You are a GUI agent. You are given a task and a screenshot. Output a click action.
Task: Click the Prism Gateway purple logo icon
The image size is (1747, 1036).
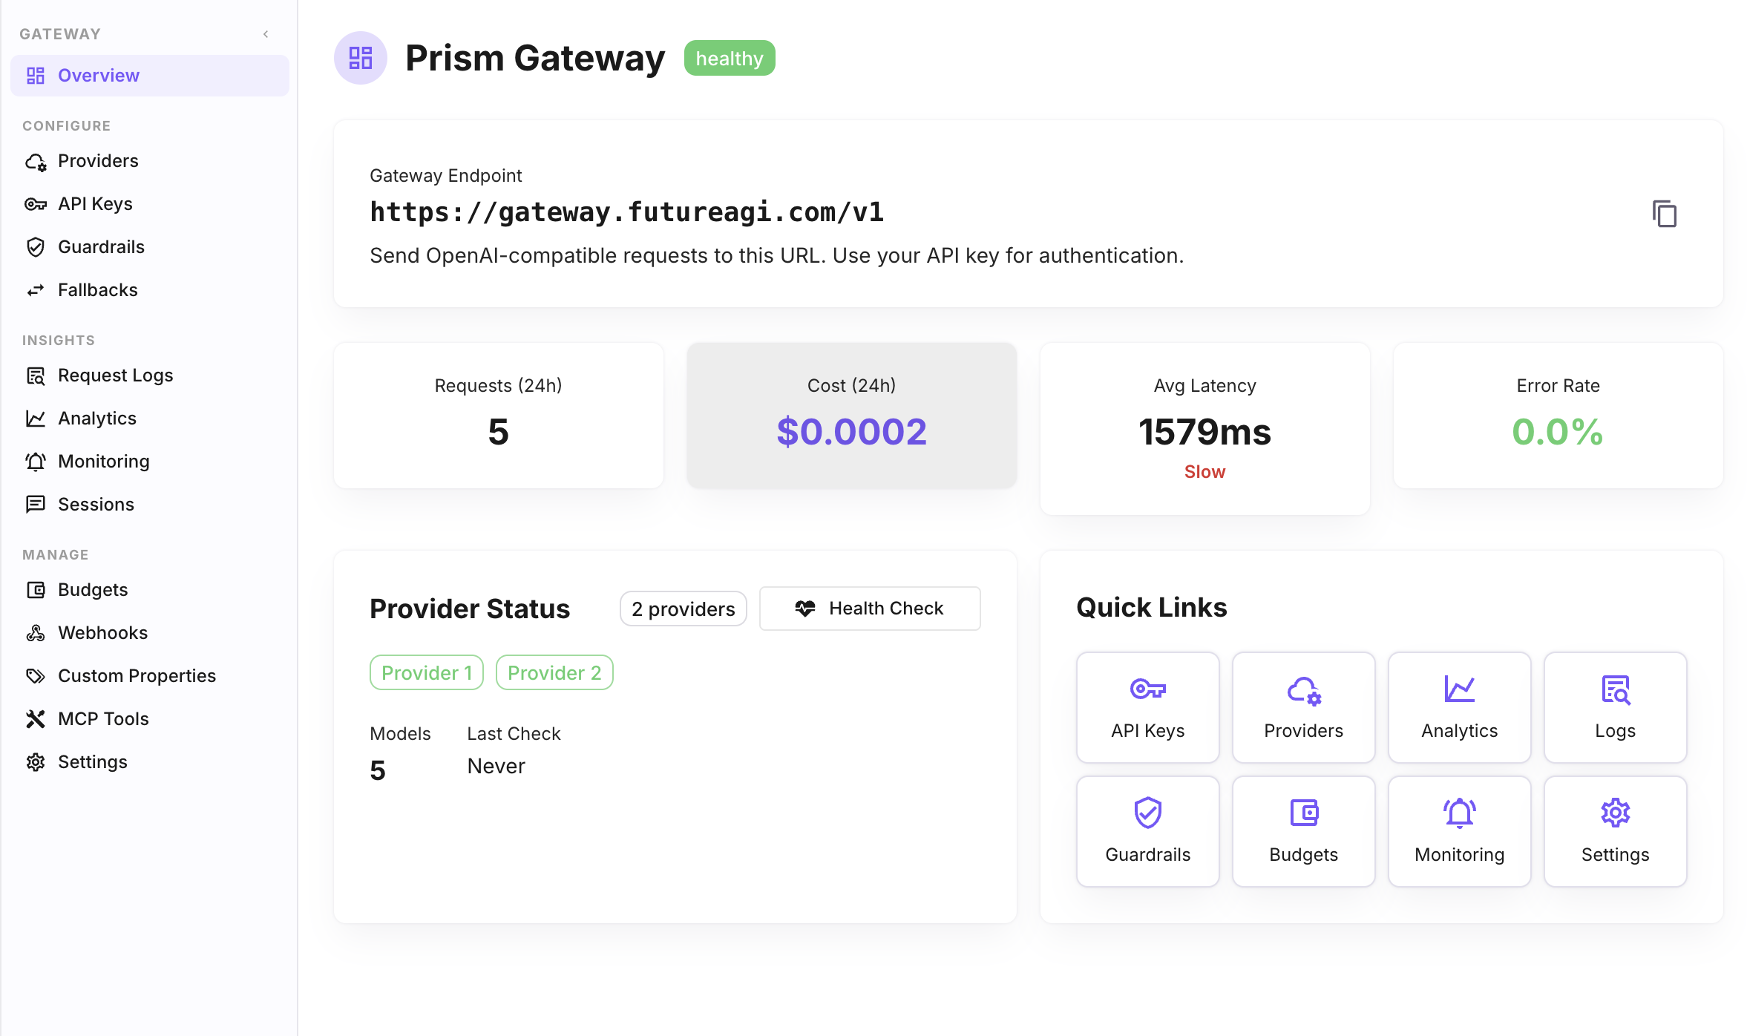tap(361, 57)
